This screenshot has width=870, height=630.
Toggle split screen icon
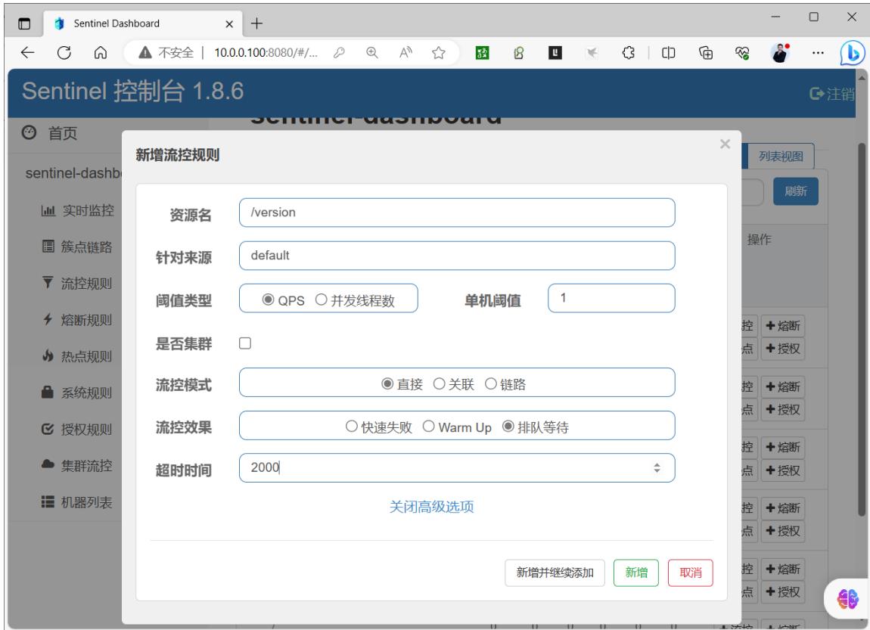pyautogui.click(x=669, y=53)
